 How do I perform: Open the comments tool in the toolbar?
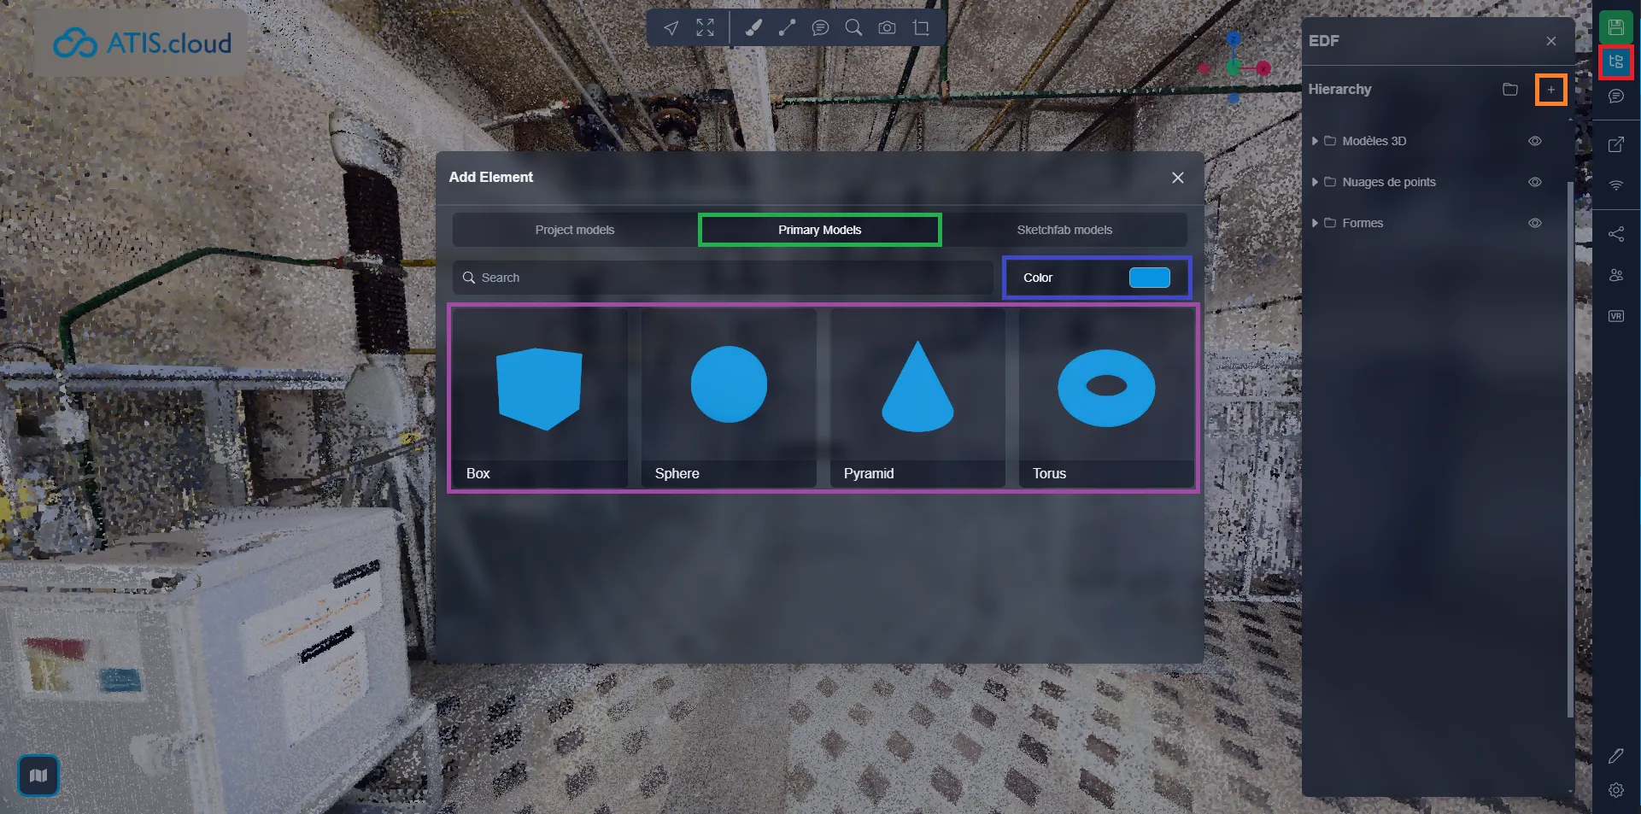[820, 27]
